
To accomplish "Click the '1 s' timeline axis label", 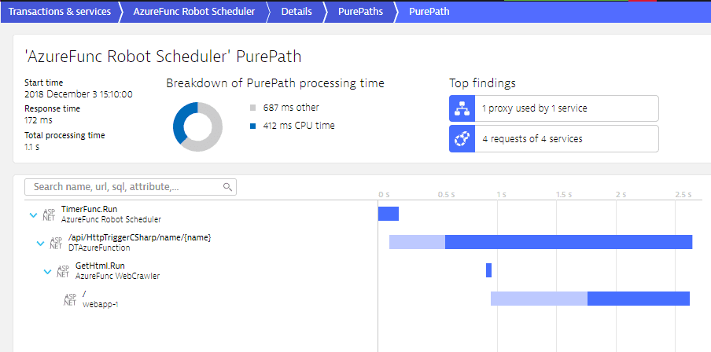I will pyautogui.click(x=501, y=195).
